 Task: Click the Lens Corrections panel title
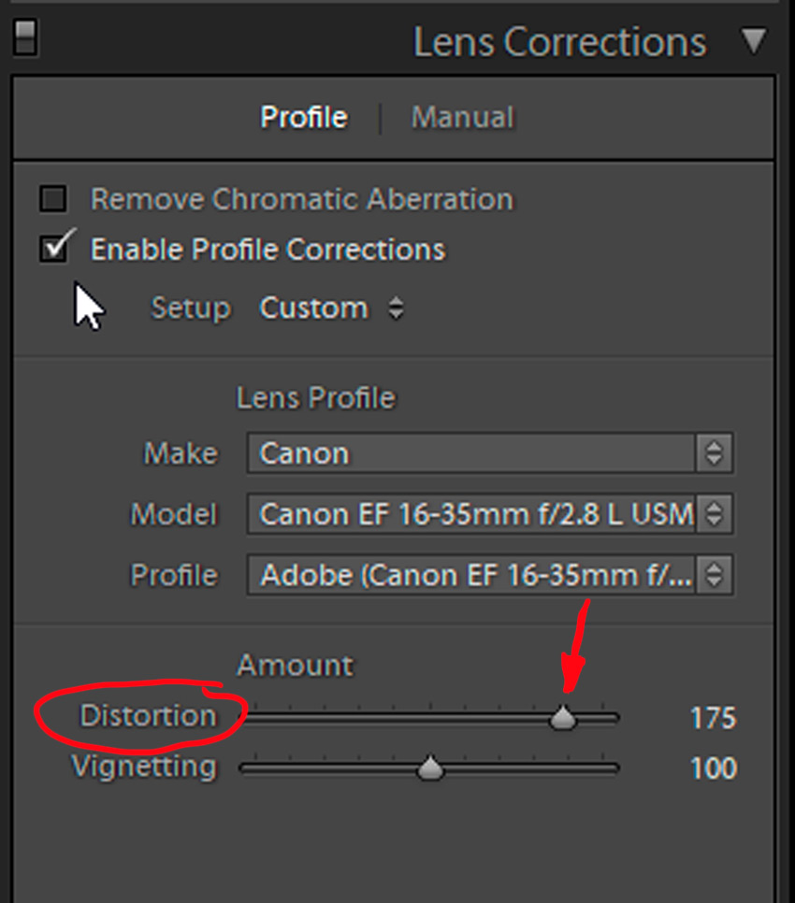tap(559, 42)
